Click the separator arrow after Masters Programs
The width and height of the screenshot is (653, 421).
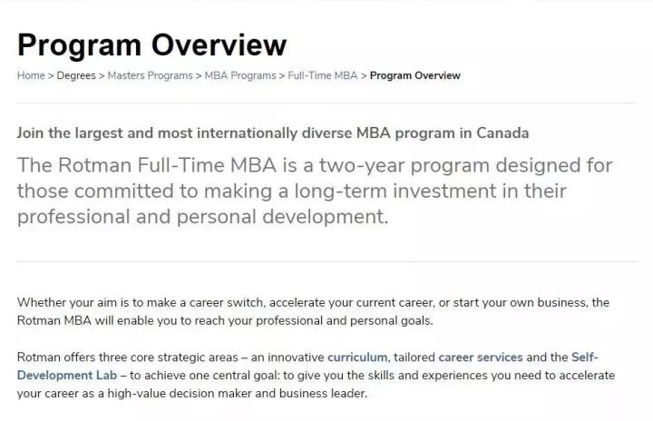199,76
